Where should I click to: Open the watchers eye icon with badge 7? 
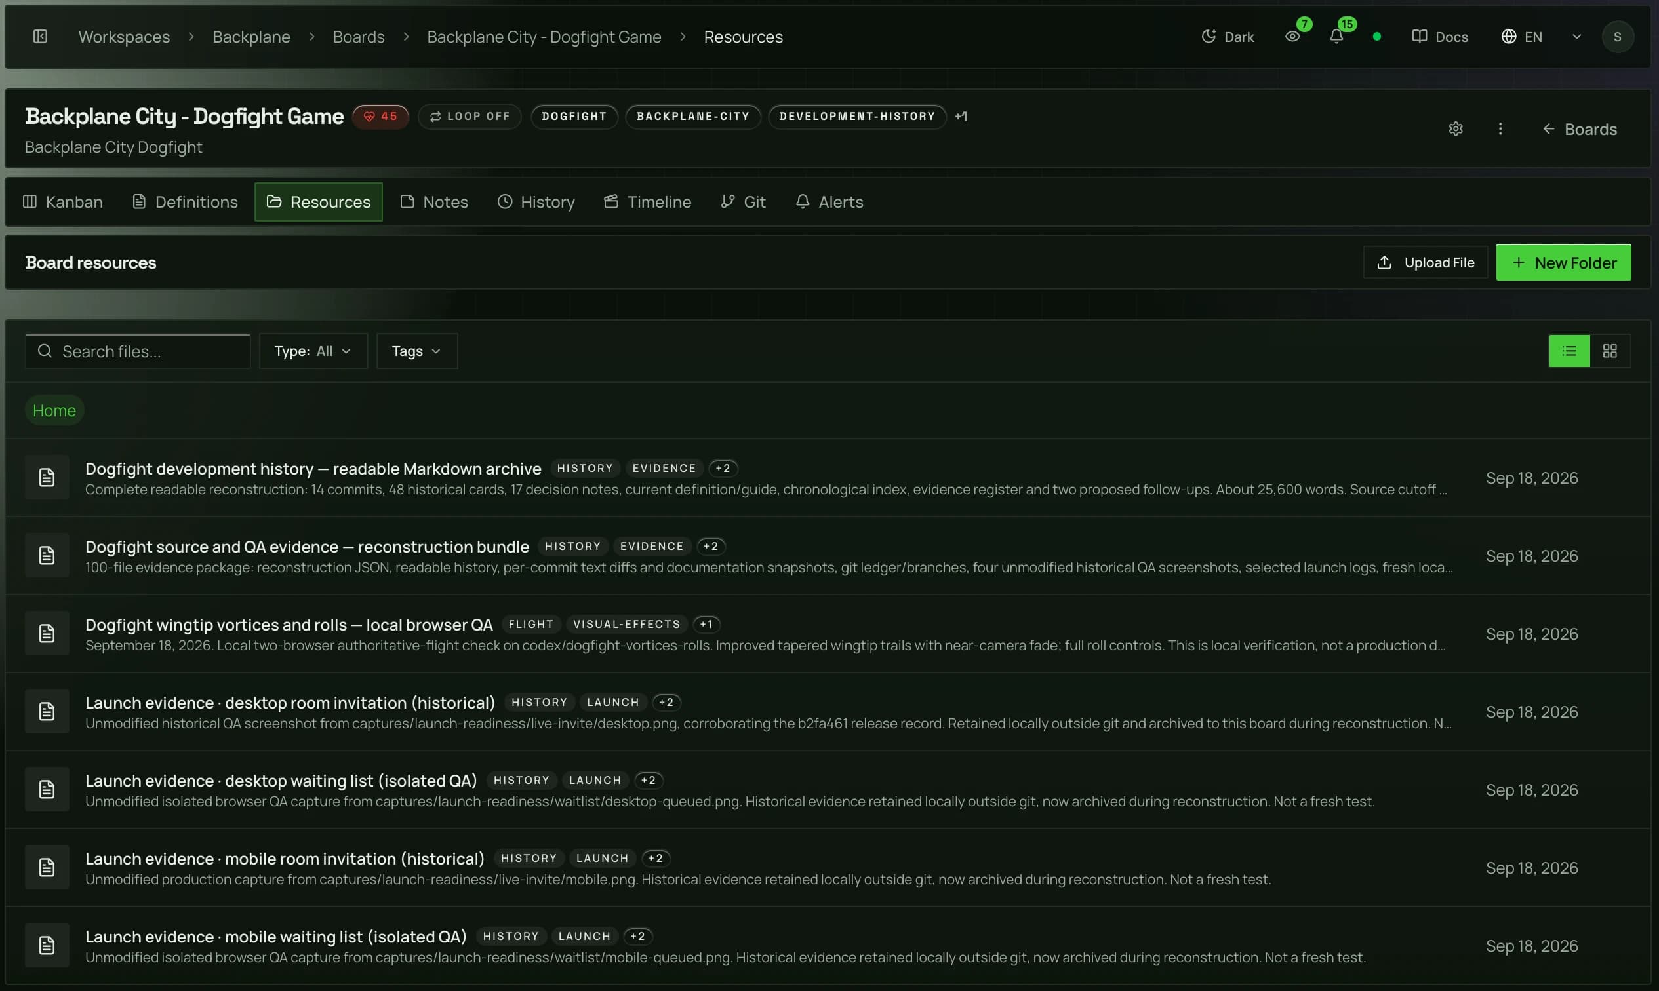pyautogui.click(x=1292, y=36)
